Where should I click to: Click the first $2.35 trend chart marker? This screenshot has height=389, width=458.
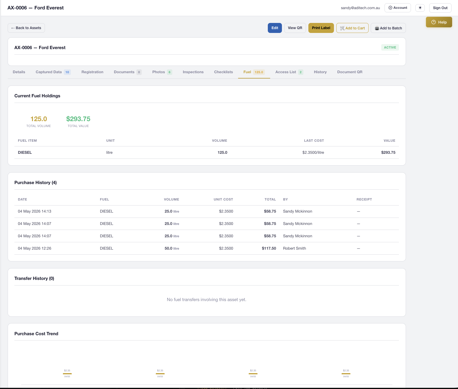tap(67, 374)
